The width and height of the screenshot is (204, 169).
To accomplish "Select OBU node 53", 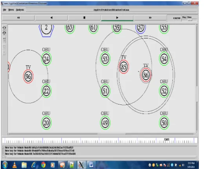I will pos(105,59).
